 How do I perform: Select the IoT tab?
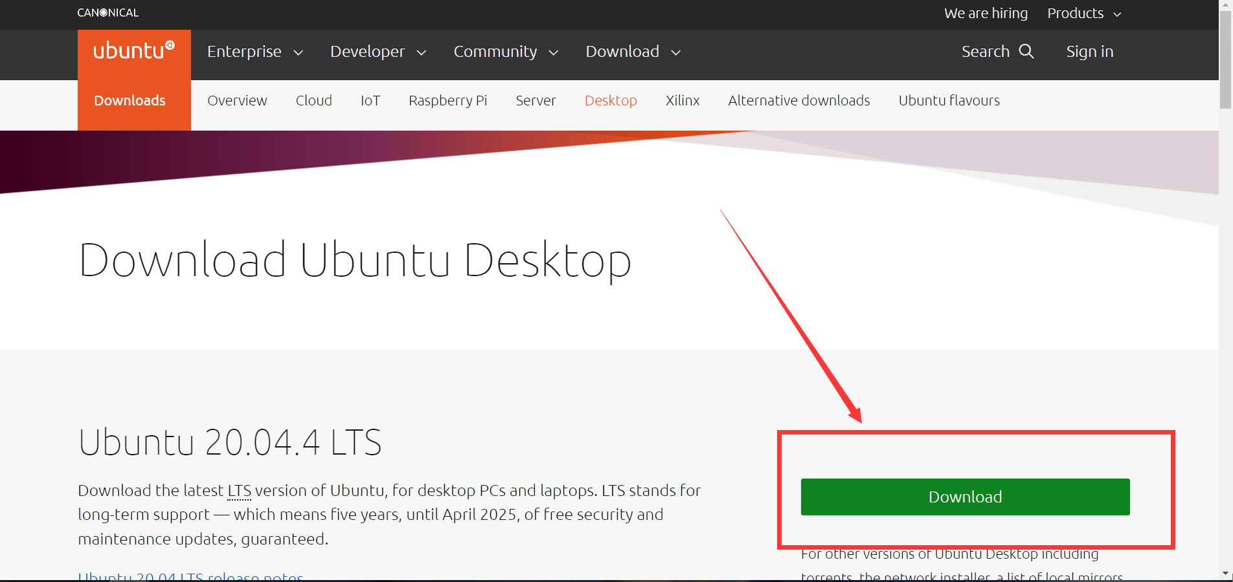coord(370,100)
